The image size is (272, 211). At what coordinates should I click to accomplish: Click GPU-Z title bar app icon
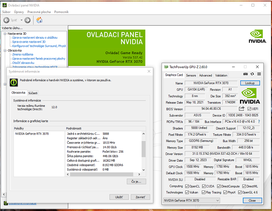[x=166, y=67]
